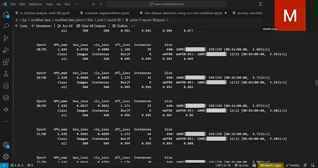Click 'modified data' breadcrumb folder
Viewport: 318px width, 168px height.
(41, 20)
